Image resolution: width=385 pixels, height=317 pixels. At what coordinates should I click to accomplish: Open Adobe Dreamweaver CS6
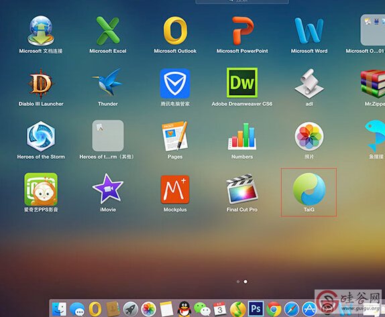click(242, 82)
